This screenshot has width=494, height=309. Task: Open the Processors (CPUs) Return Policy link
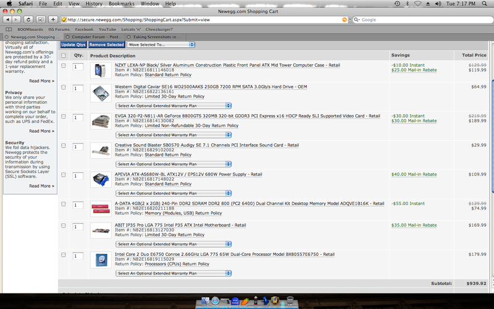point(177,264)
